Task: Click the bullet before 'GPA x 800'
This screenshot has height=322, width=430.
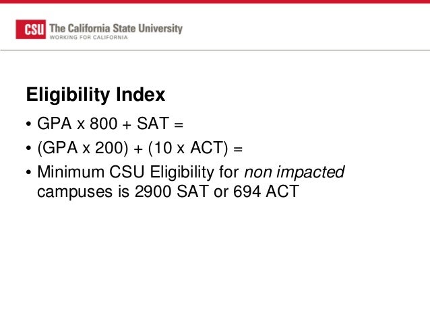Action: [x=28, y=124]
